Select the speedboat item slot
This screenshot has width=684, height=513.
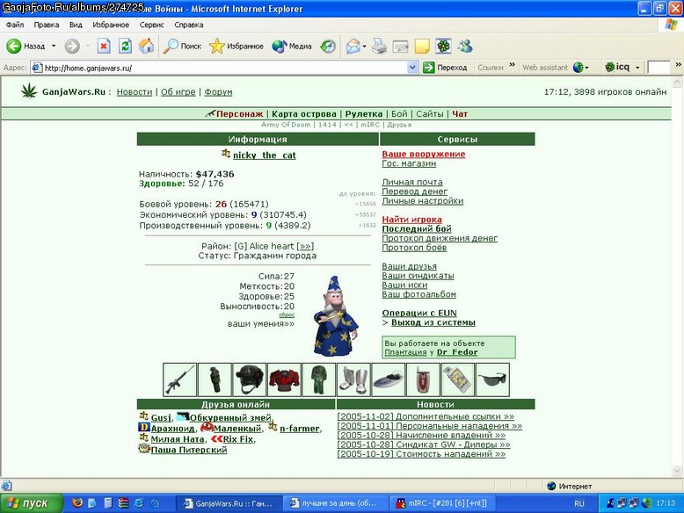pos(389,379)
